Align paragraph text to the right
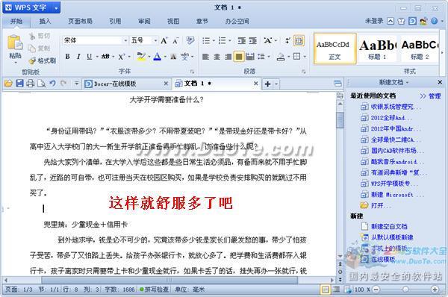Image resolution: width=448 pixels, height=297 pixels. click(x=228, y=57)
